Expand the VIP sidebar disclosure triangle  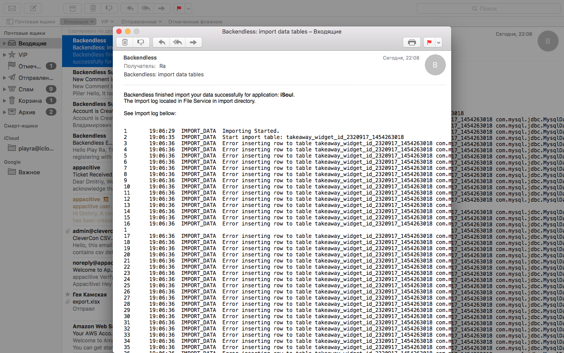pyautogui.click(x=4, y=55)
